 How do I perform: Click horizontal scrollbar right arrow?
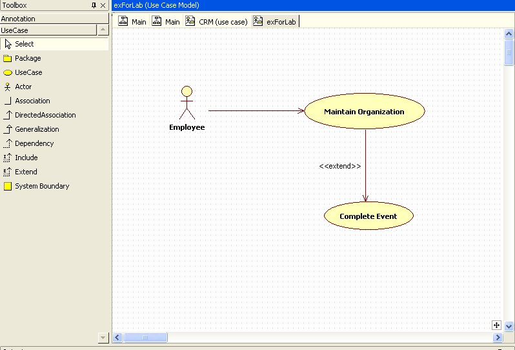click(498, 338)
